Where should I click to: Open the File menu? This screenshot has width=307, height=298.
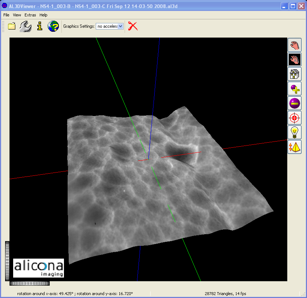(x=6, y=15)
